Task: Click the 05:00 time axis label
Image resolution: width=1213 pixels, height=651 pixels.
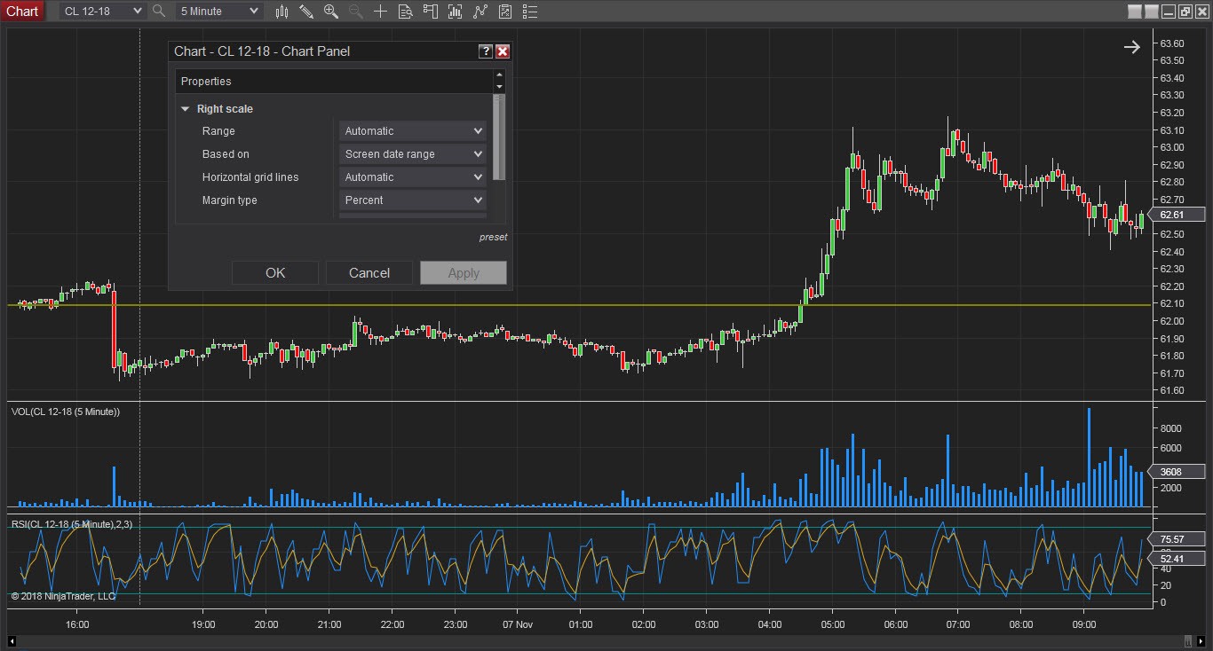Action: (833, 624)
